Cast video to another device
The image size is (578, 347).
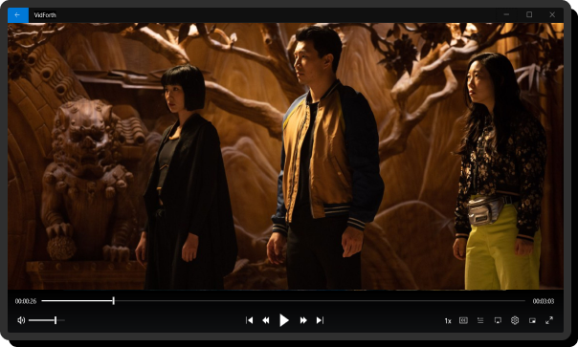tap(498, 320)
